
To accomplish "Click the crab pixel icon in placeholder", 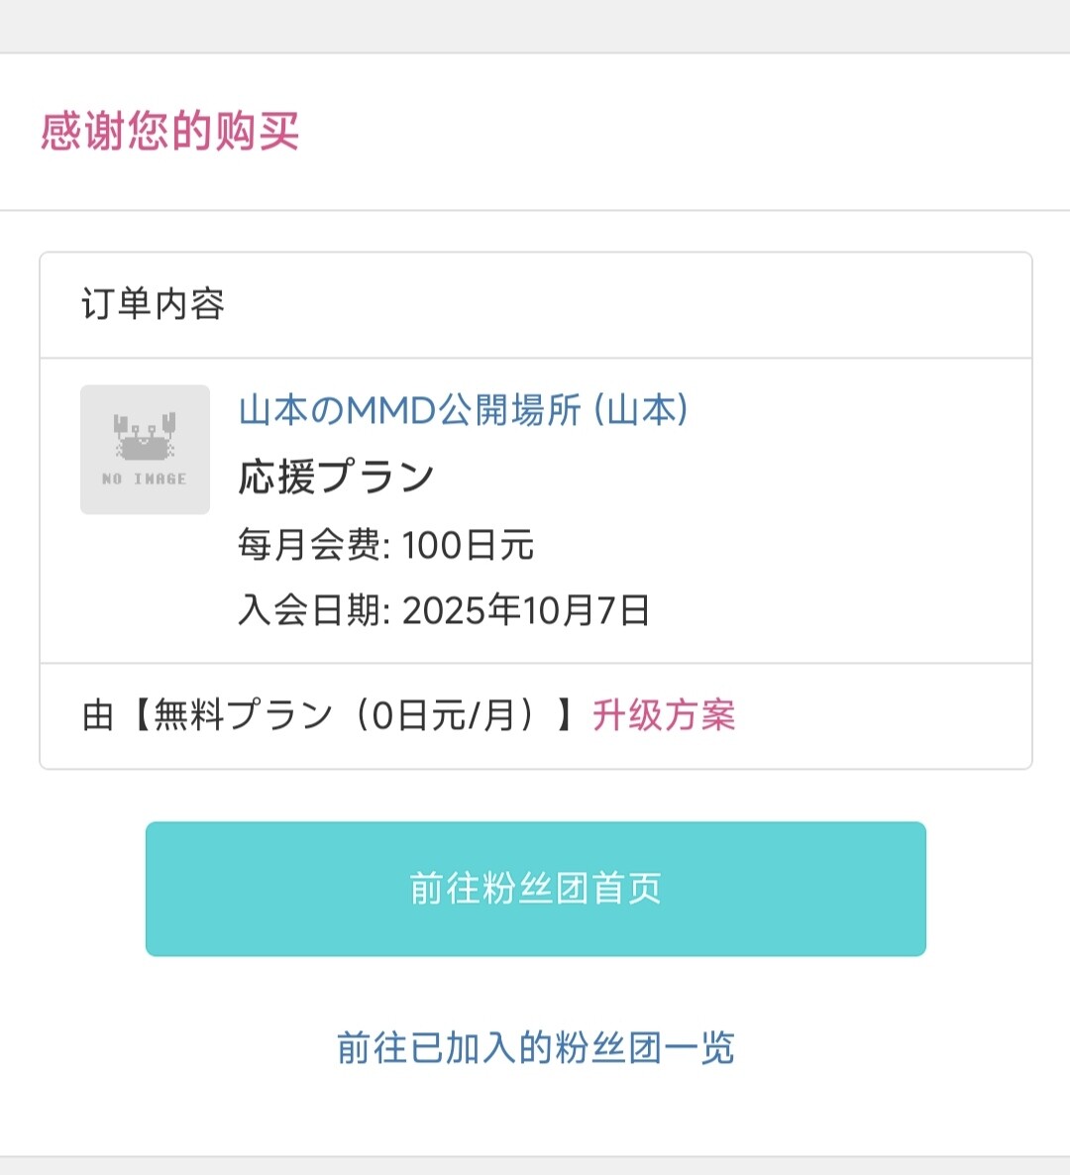I will tap(145, 437).
